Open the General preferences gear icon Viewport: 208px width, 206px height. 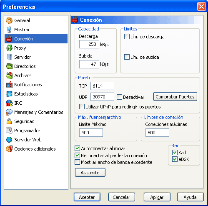pos(9,20)
